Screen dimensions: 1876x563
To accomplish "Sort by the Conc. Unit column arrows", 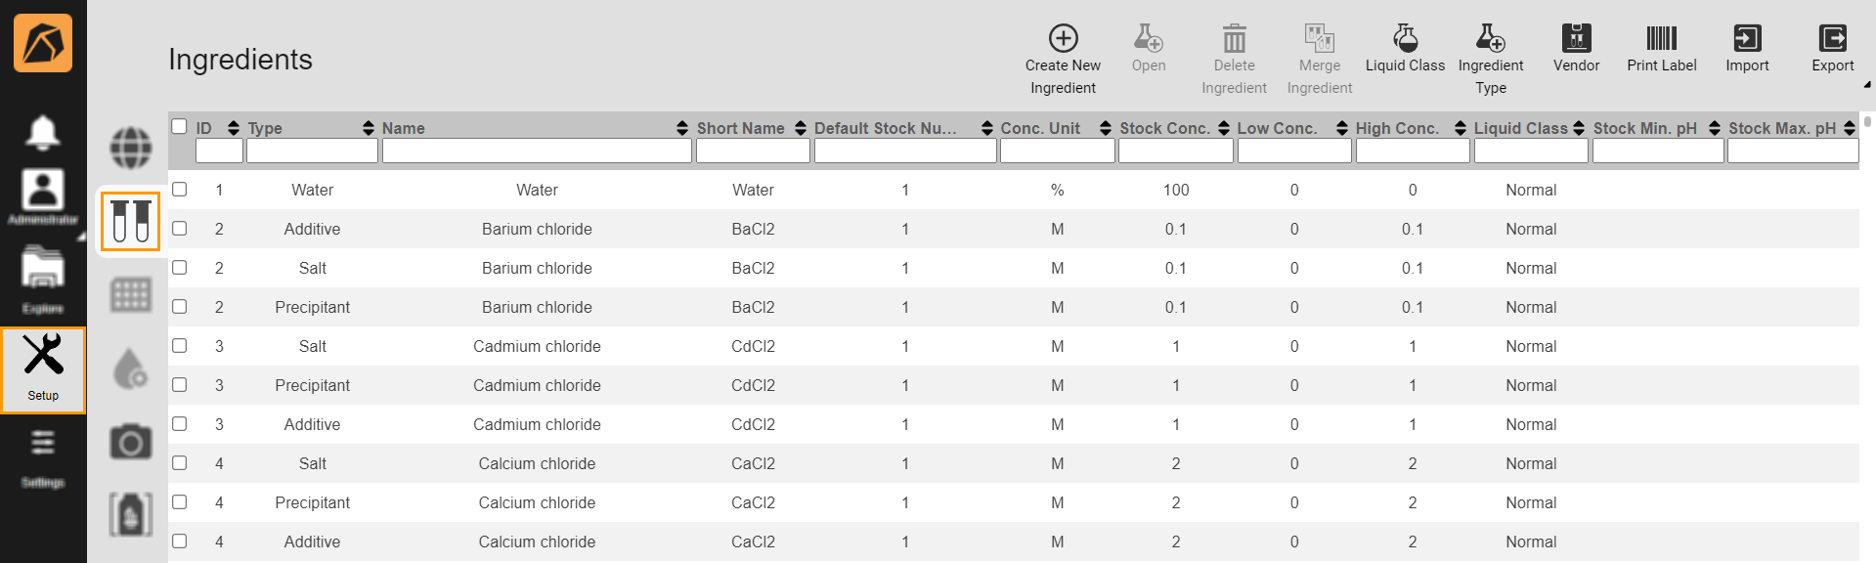I will pyautogui.click(x=1106, y=128).
